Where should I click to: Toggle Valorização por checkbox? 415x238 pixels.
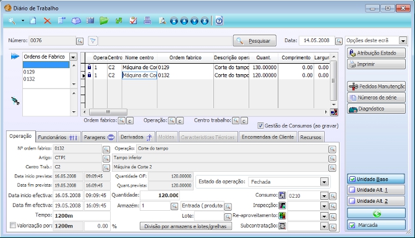(x=13, y=225)
